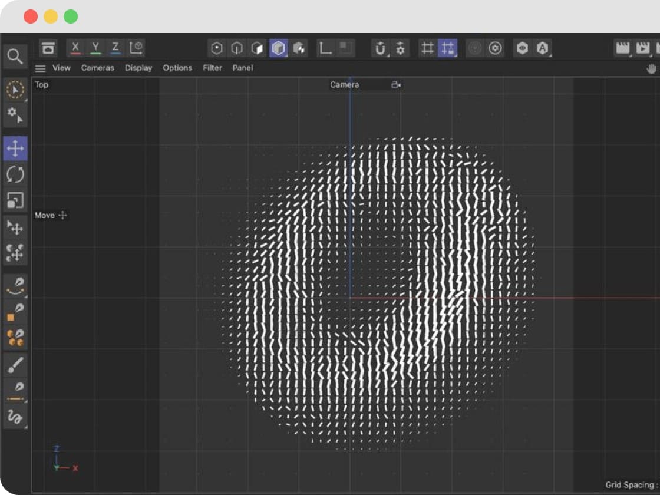Open snap settings gear icon
Screen dimensions: 660x495
point(400,48)
